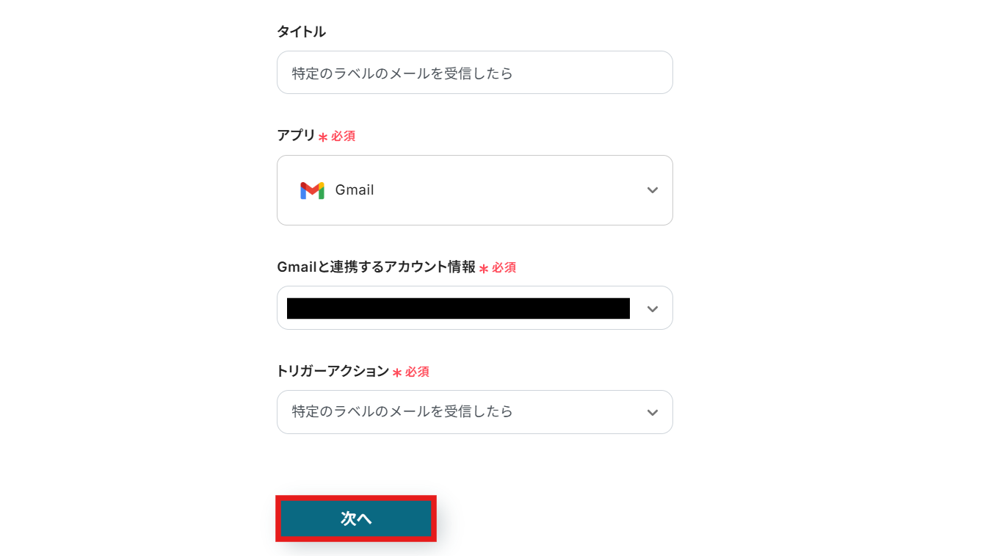Click the empty right side of title field

tap(602, 73)
